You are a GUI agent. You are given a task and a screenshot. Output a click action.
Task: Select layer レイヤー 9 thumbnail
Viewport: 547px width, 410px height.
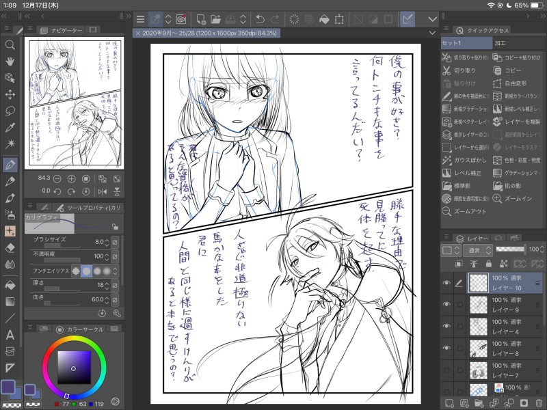click(478, 304)
